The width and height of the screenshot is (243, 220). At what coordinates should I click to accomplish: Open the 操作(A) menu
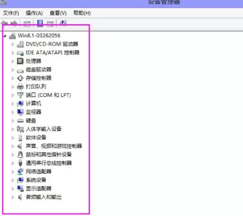coord(34,13)
